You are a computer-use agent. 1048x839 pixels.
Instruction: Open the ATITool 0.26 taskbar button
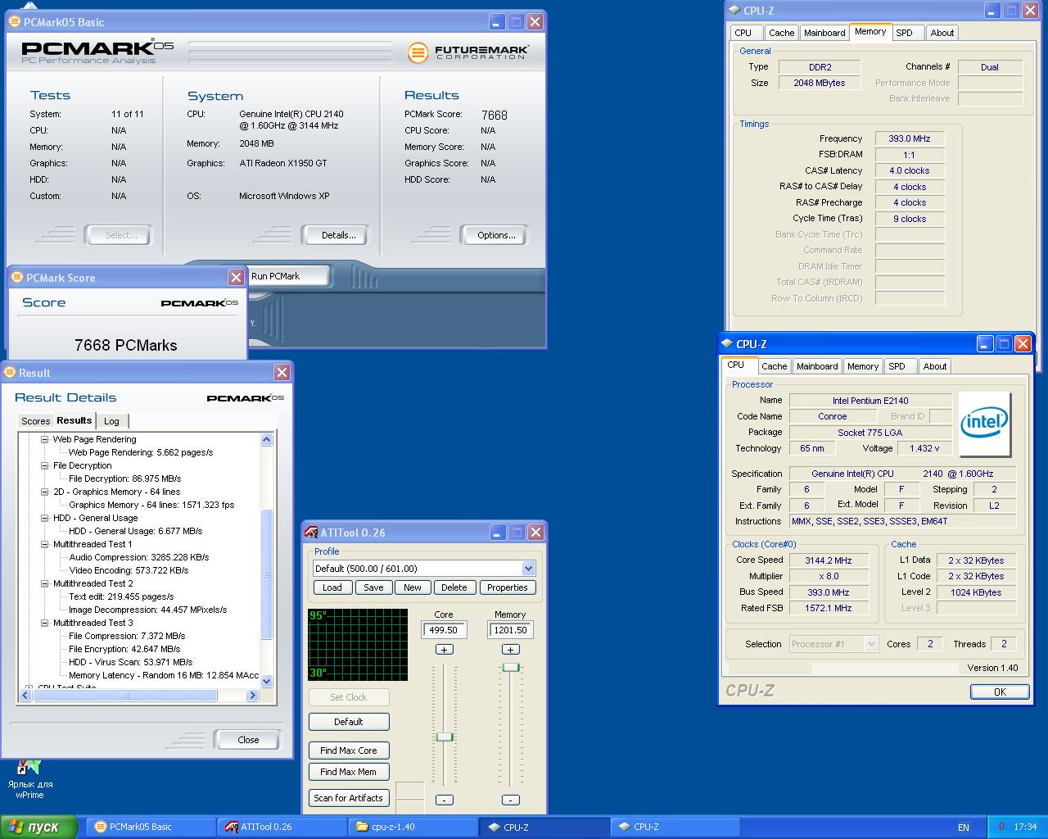[281, 828]
